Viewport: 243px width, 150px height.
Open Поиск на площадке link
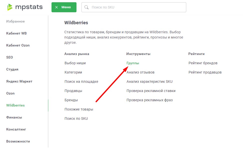81,82
